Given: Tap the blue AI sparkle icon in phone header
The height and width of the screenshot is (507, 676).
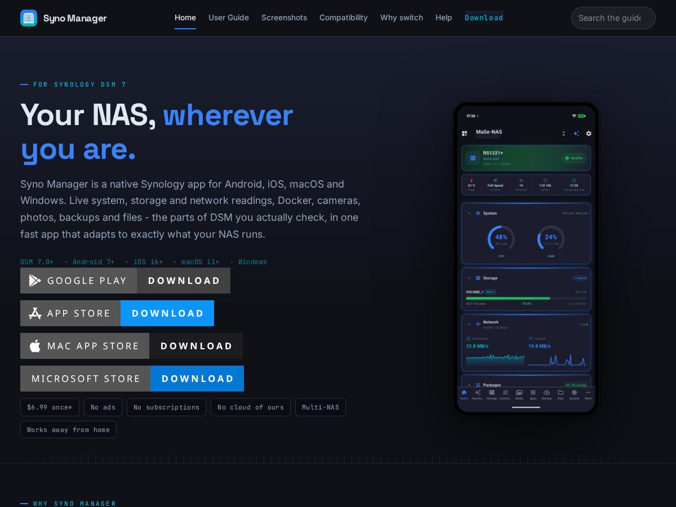Looking at the screenshot, I should (x=576, y=134).
